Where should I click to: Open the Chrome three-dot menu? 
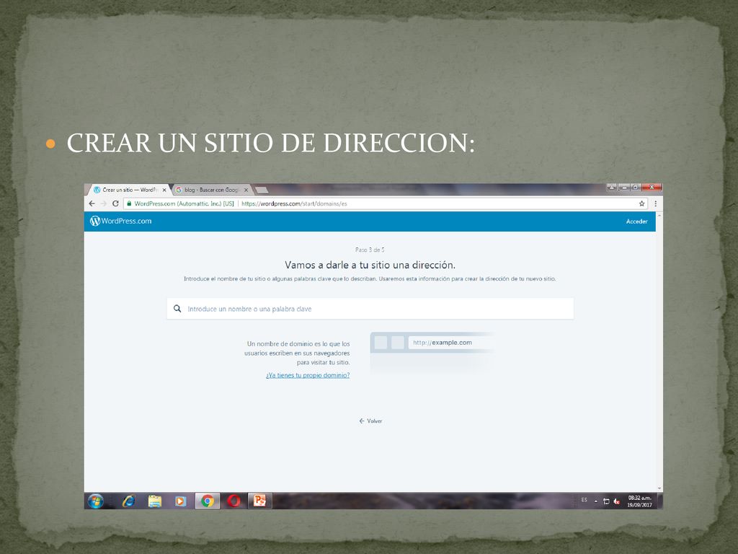656,203
